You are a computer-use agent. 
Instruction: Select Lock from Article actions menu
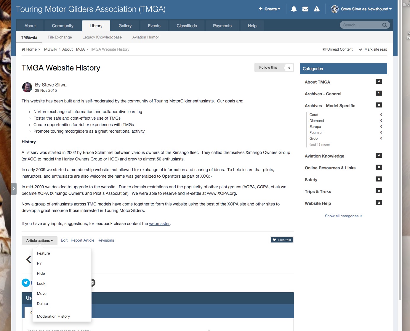[41, 284]
